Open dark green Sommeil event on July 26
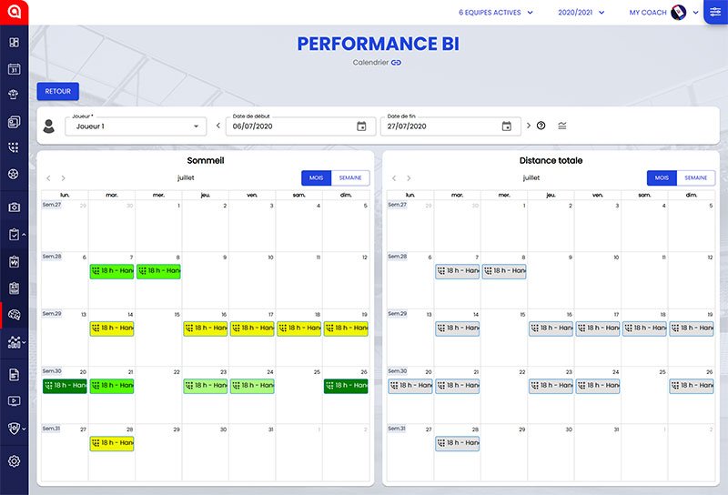This screenshot has width=728, height=495. pyautogui.click(x=347, y=386)
